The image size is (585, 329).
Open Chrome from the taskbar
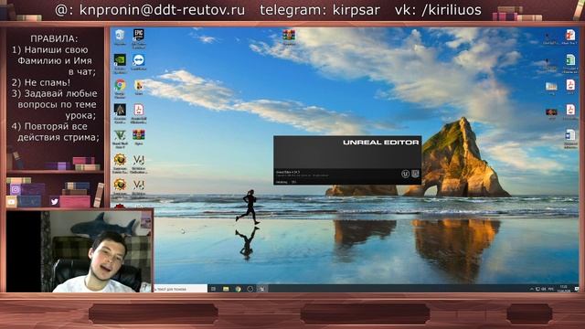[238, 289]
